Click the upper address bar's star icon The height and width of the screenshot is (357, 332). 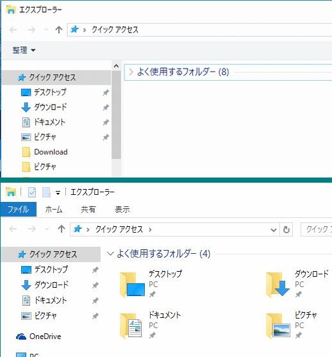(75, 29)
